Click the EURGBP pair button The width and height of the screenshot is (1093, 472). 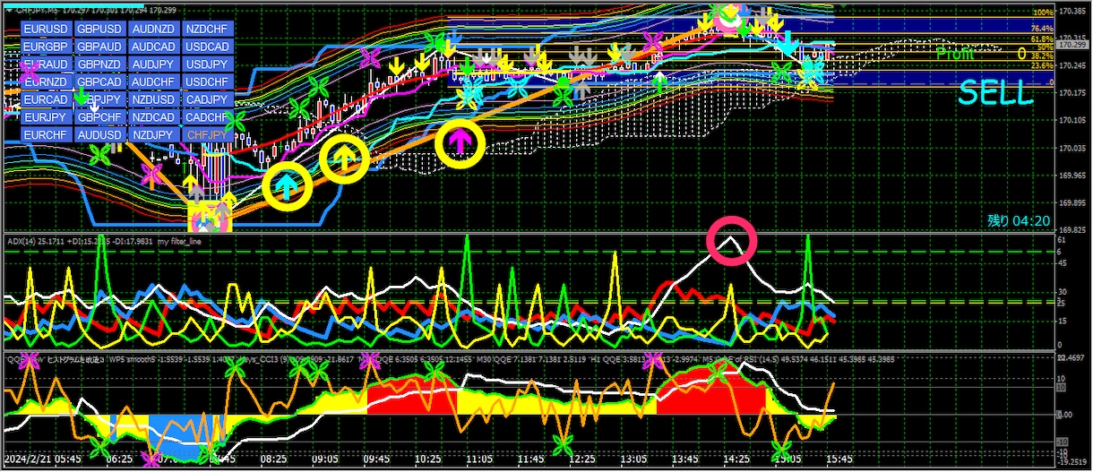pos(46,47)
